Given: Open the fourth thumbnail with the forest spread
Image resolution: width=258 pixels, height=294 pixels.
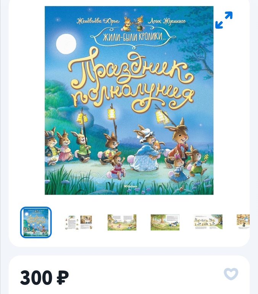Looking at the screenshot, I should point(165,222).
